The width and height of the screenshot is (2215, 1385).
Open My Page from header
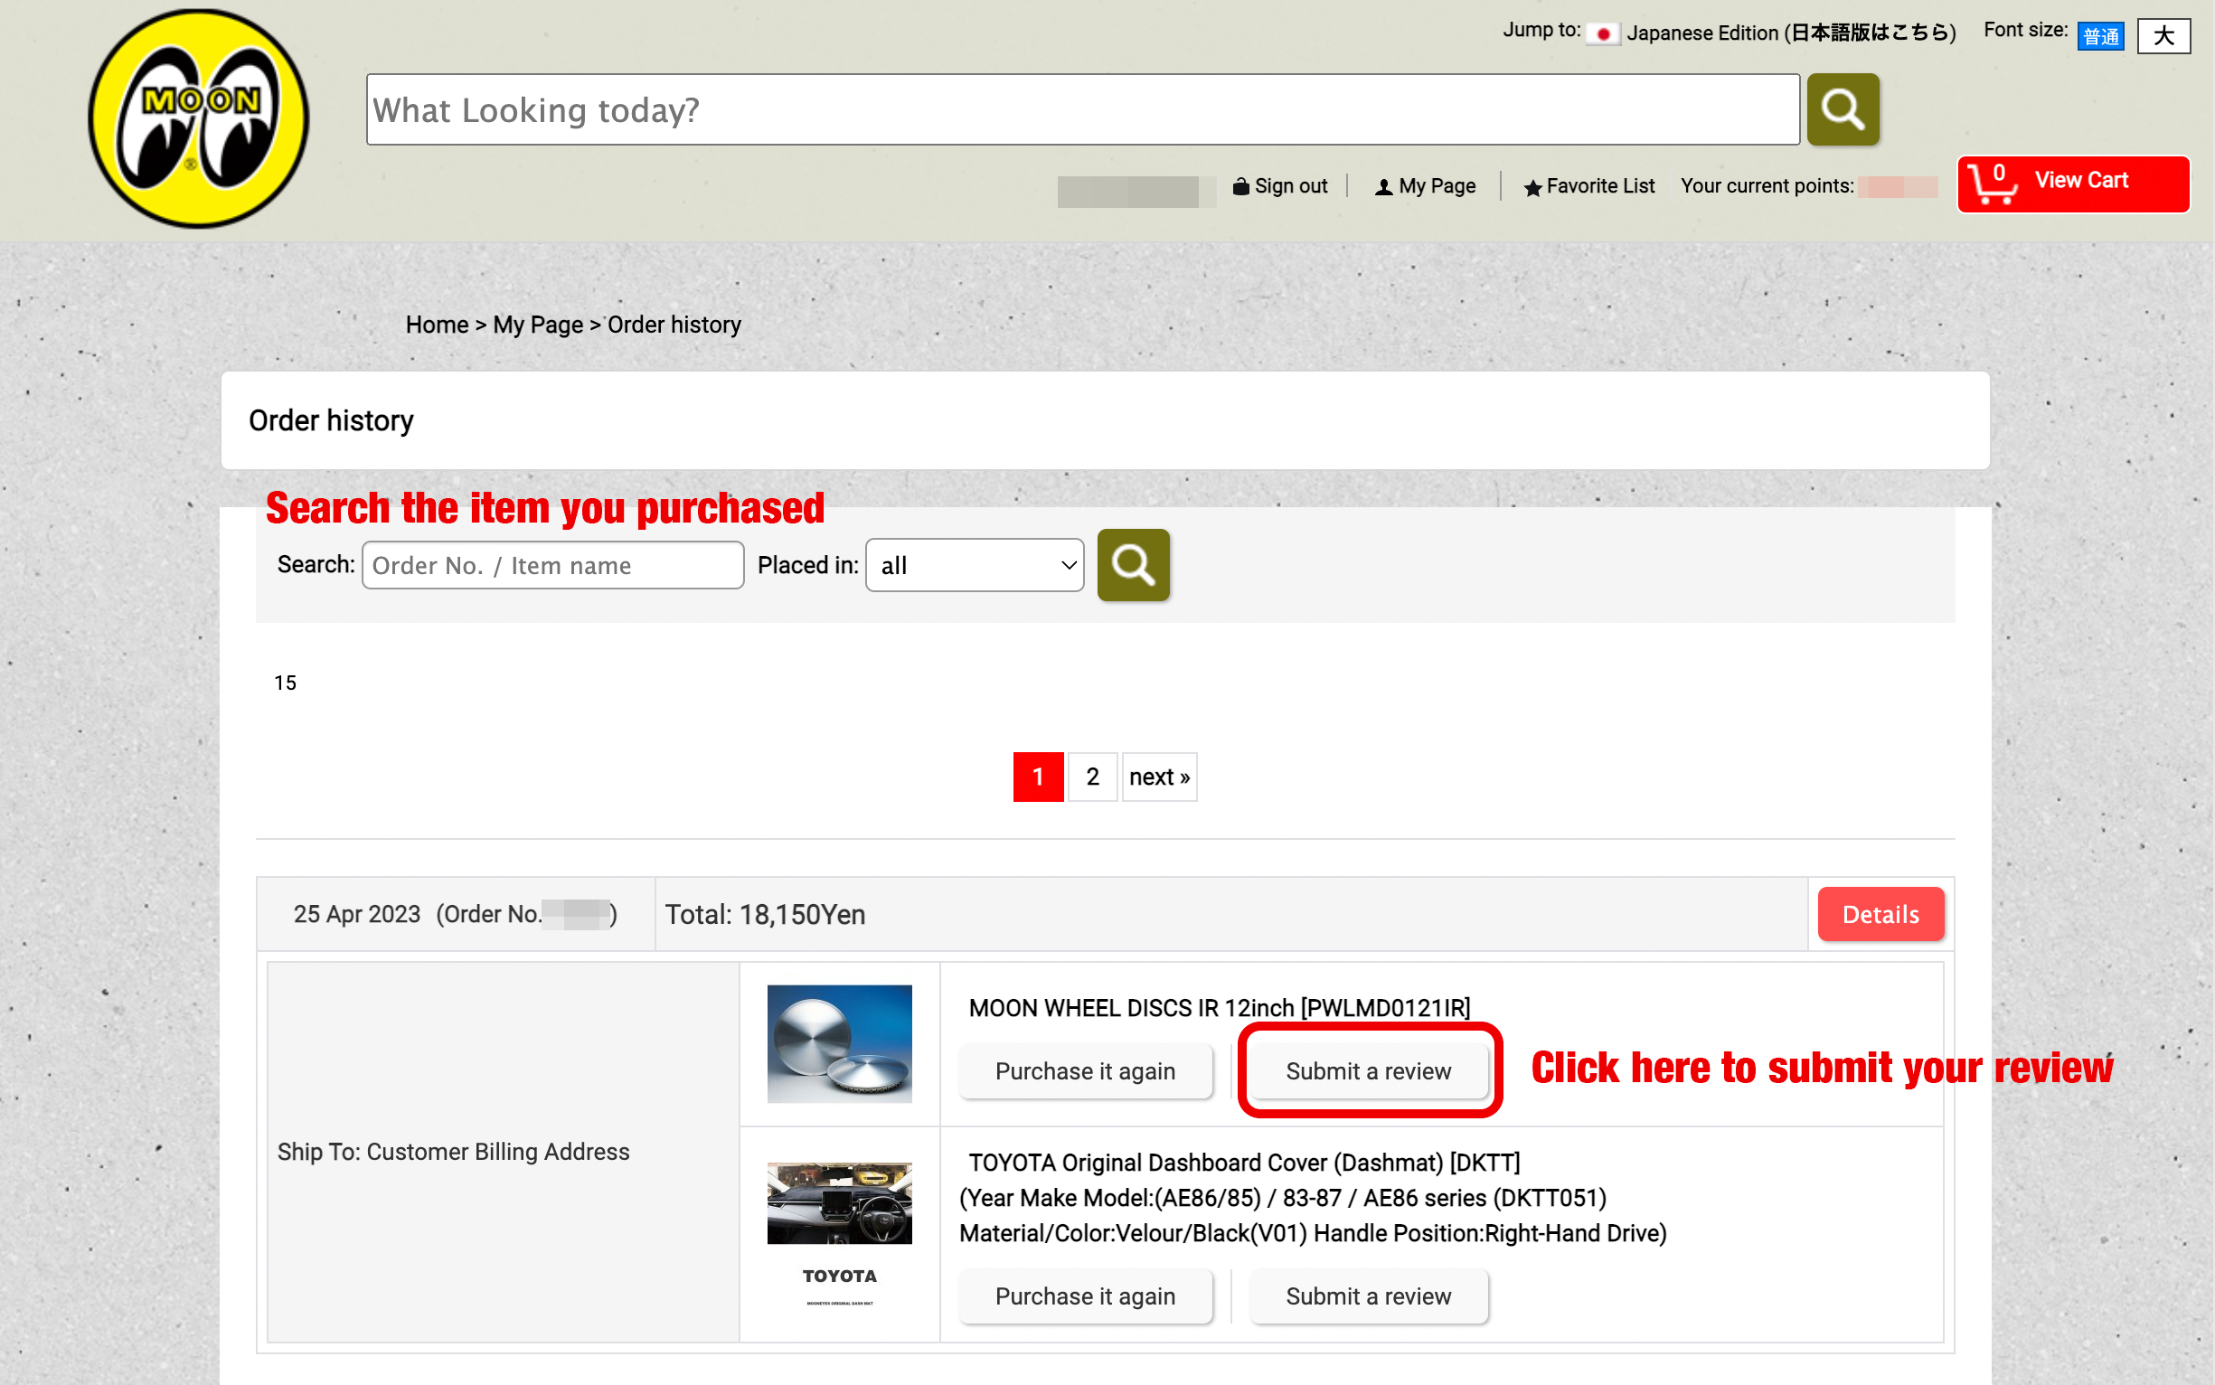(x=1425, y=186)
